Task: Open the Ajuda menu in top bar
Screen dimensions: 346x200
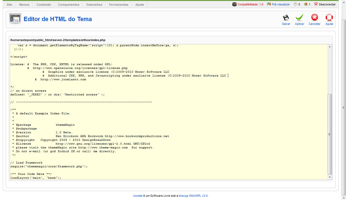Action: (x=139, y=5)
